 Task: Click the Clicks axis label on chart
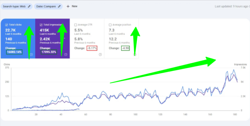pos(7,64)
